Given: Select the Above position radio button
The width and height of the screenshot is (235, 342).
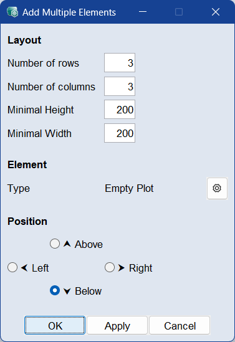Looking at the screenshot, I should (55, 244).
